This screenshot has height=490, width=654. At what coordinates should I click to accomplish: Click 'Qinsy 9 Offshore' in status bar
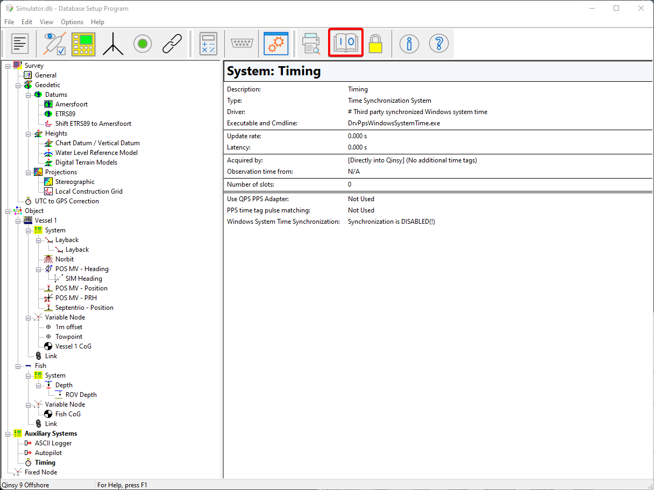point(25,485)
